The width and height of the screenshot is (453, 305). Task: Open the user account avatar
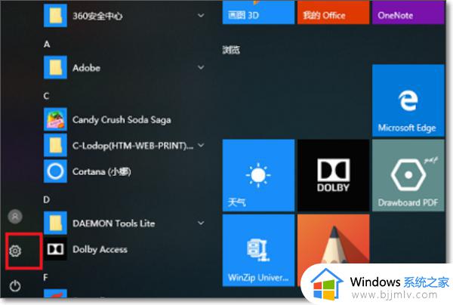pos(15,217)
